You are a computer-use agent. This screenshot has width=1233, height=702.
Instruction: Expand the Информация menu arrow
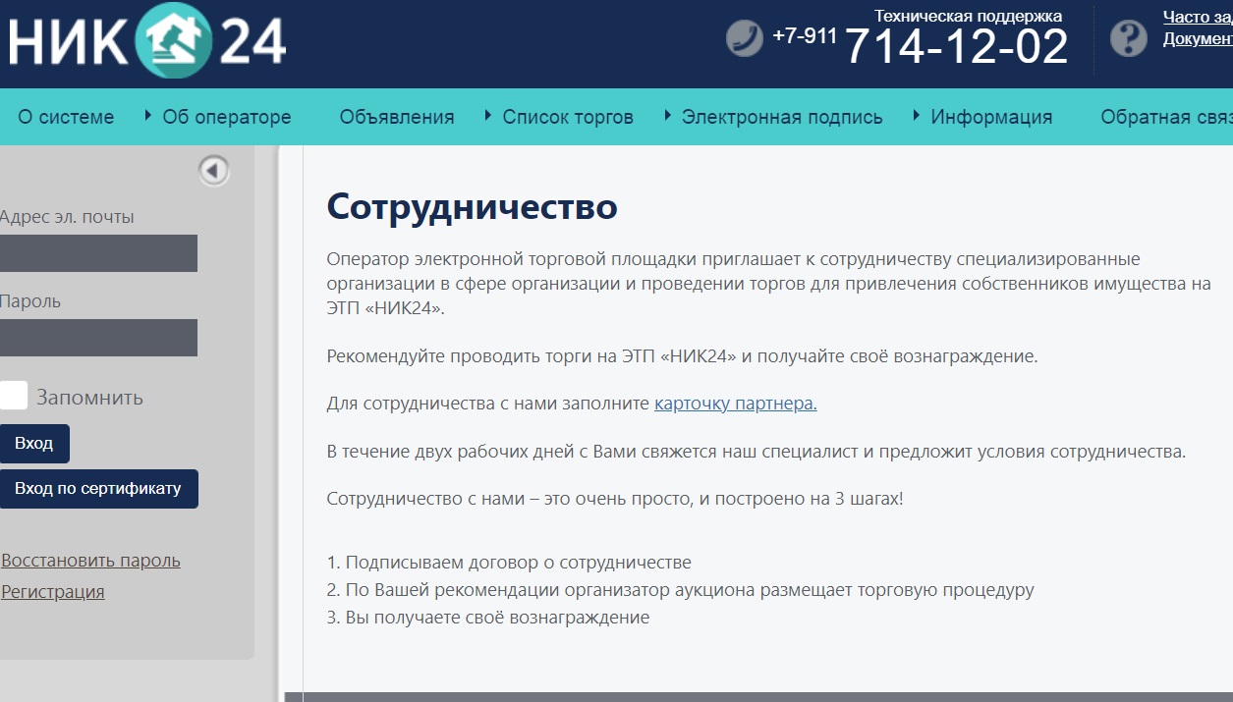[917, 116]
